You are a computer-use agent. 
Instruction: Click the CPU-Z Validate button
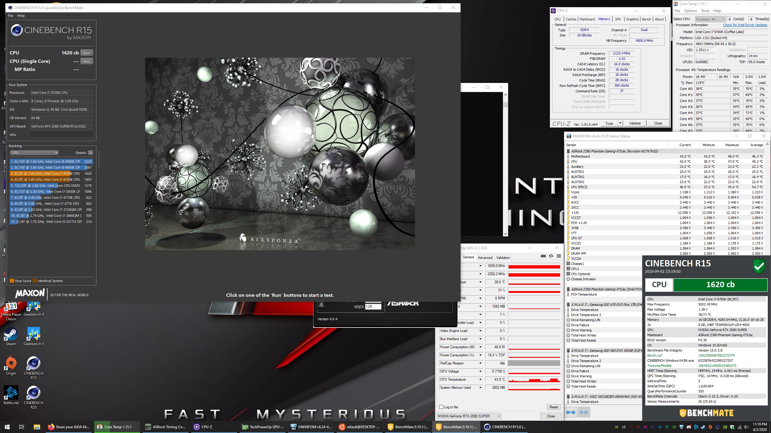coord(635,123)
